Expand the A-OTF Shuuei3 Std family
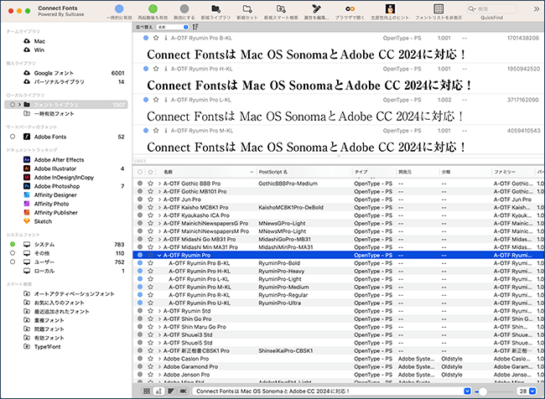The width and height of the screenshot is (545, 399). tap(159, 334)
